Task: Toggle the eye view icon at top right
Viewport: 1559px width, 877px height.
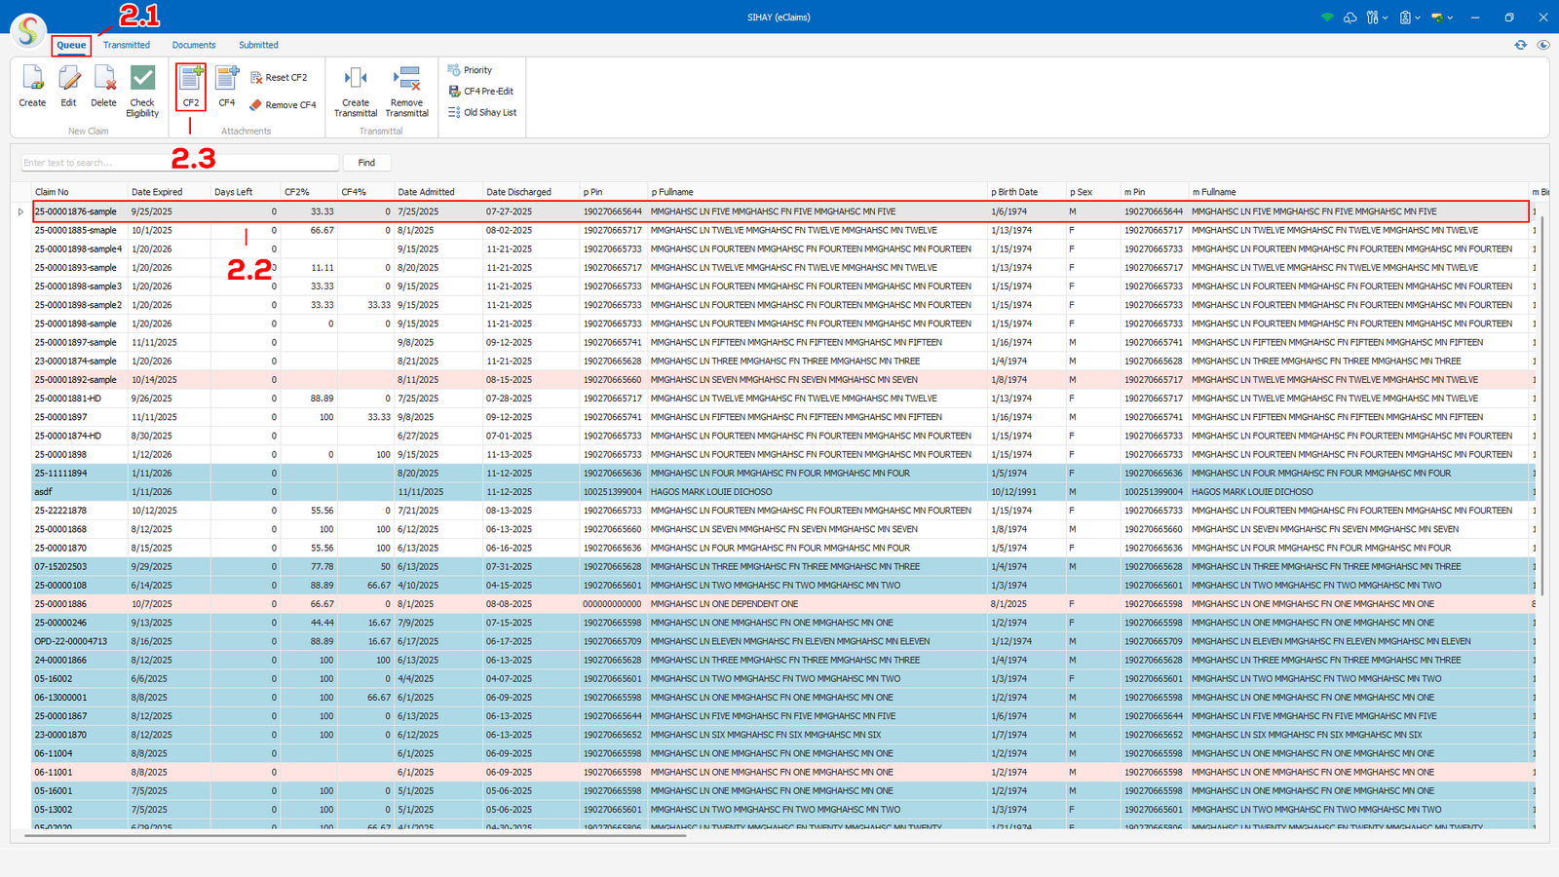Action: 1542,45
